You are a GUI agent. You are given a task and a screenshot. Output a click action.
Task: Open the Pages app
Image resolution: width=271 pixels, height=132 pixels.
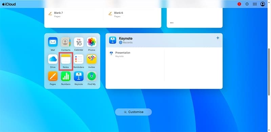53,76
